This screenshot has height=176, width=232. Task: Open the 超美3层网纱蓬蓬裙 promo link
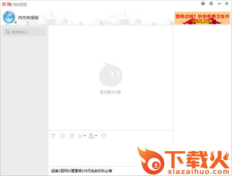click(82, 171)
